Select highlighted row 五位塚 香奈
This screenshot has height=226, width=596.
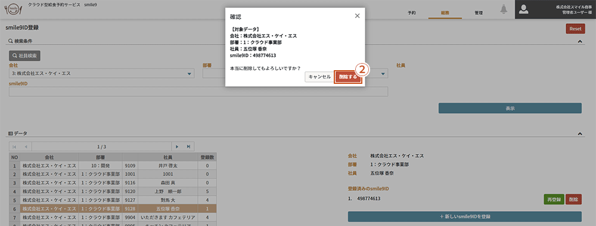[113, 209]
